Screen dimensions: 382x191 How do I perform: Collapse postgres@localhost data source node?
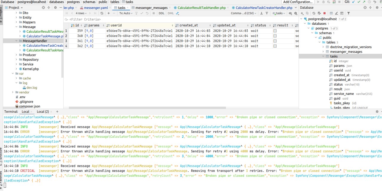click(301, 19)
